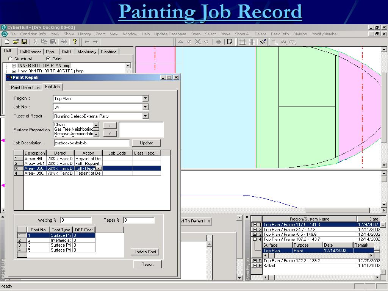Click the yellow Help question mark icon
The width and height of the screenshot is (388, 291).
75,42
